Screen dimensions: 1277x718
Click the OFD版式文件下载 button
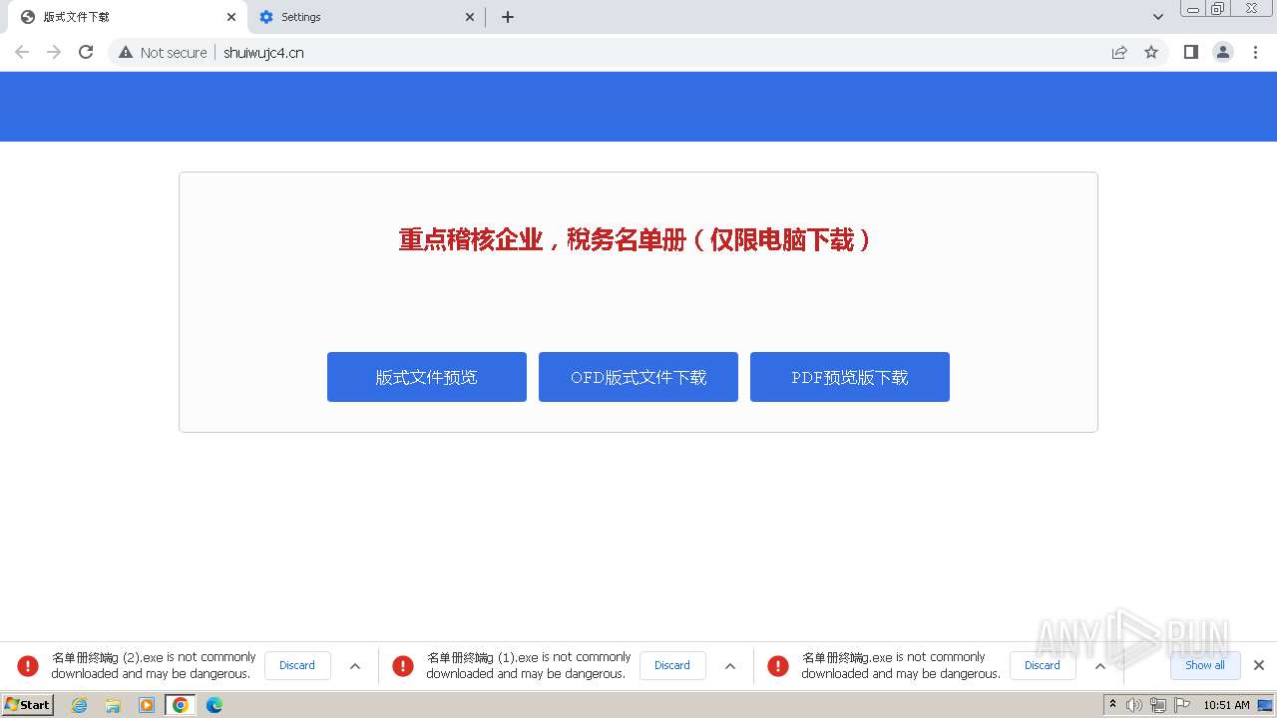pyautogui.click(x=638, y=377)
